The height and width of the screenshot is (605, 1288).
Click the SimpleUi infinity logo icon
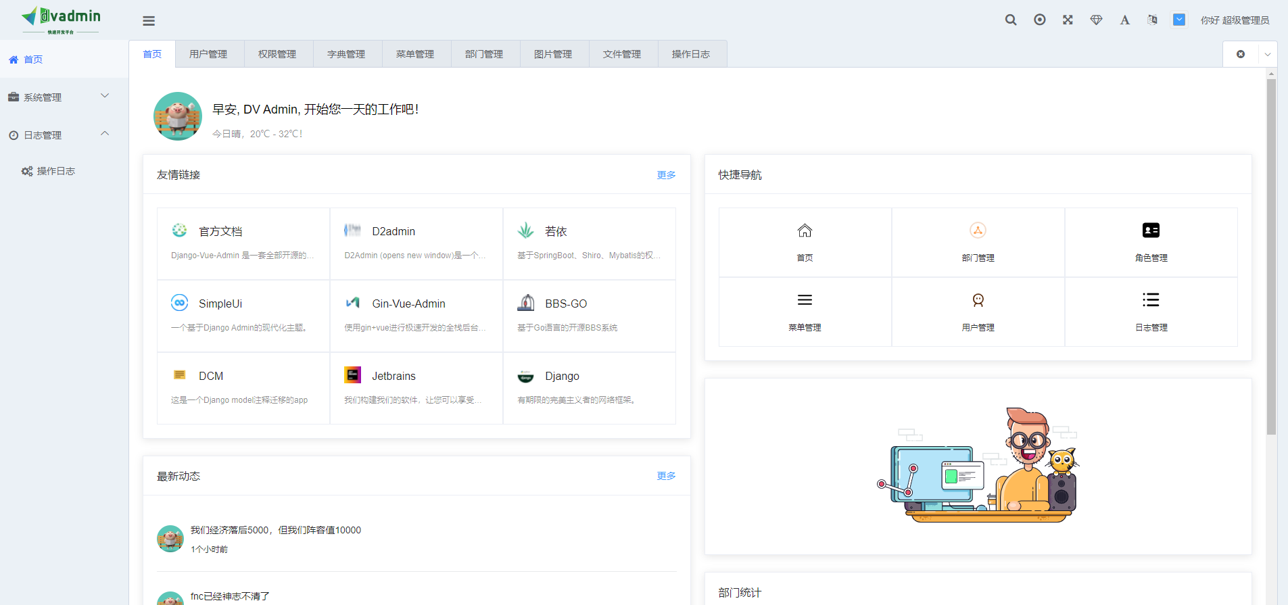(x=179, y=303)
